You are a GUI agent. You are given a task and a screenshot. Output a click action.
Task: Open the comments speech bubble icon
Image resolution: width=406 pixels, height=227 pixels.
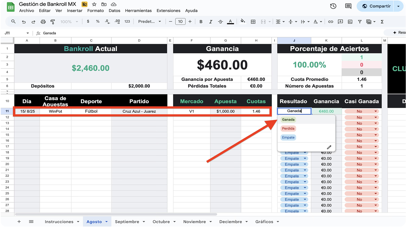tap(348, 6)
